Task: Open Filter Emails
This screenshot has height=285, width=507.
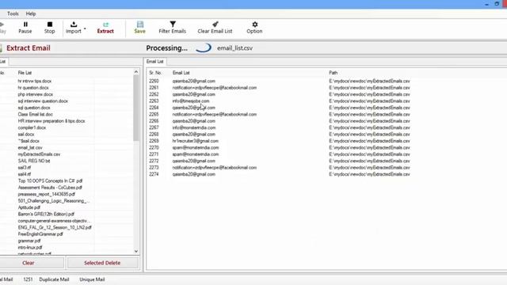Action: pos(173,28)
